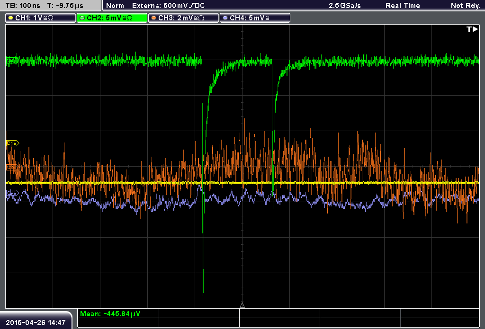Click the Extern 500 mV DC trigger setting

(x=169, y=6)
